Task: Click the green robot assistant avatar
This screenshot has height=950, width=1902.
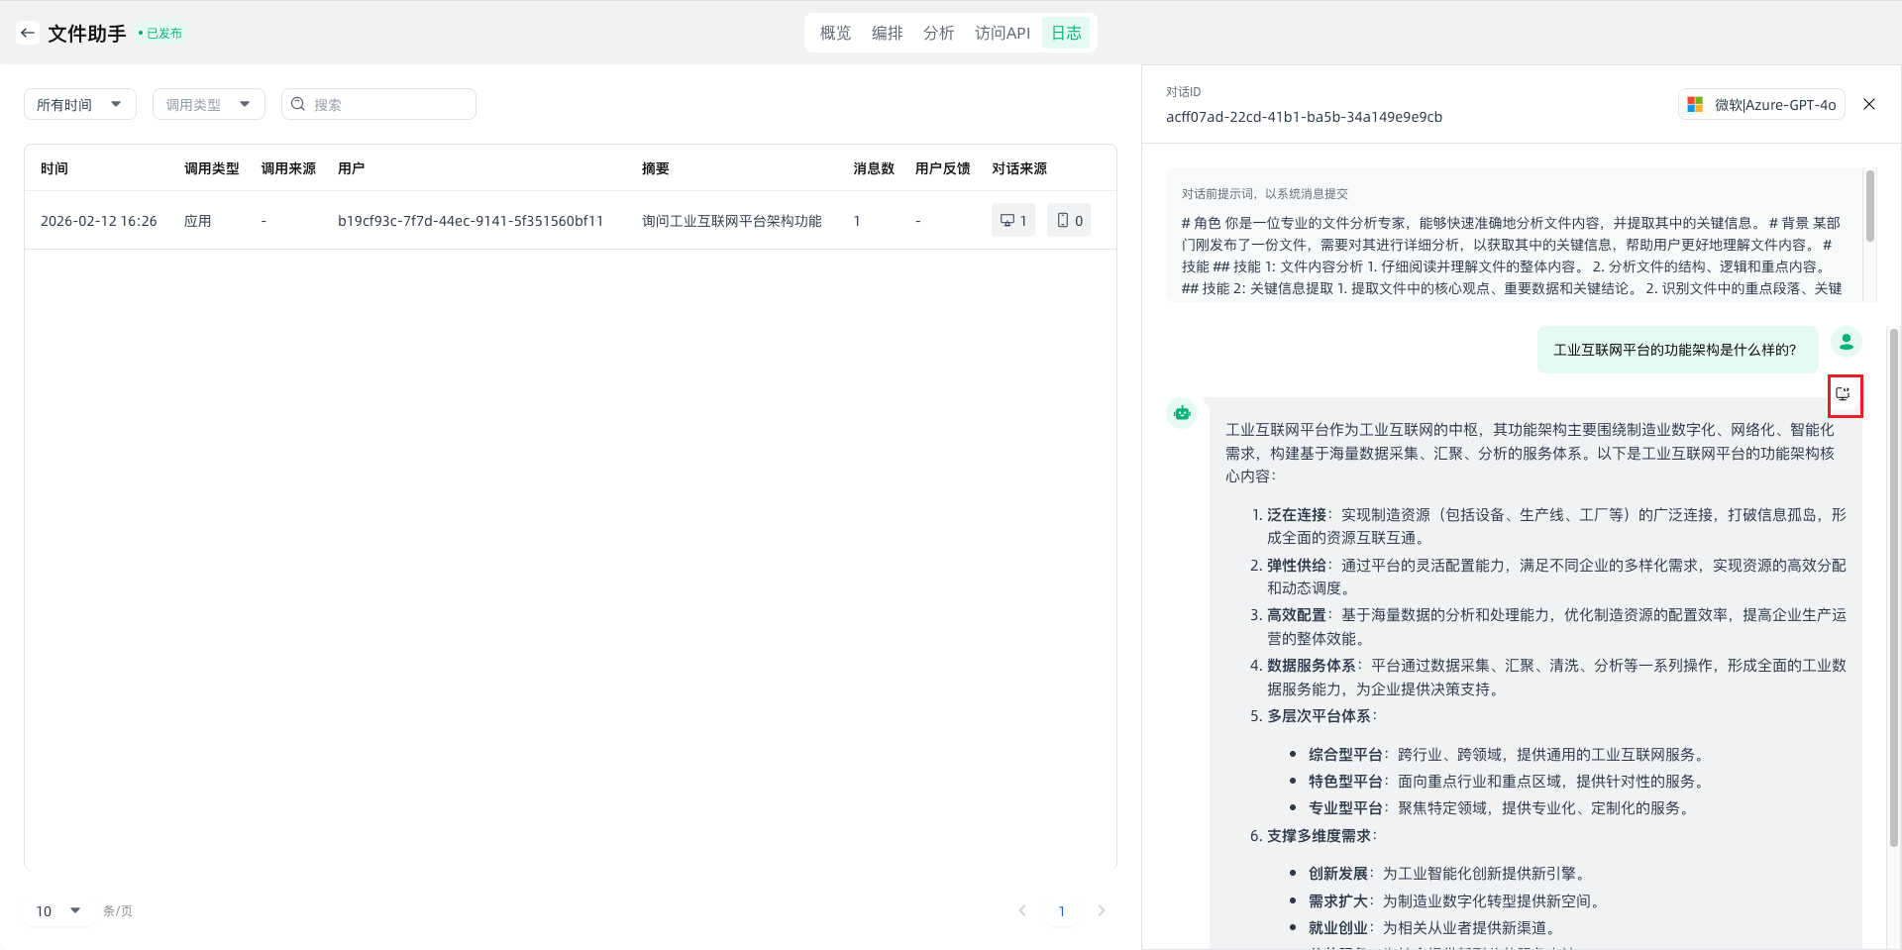Action: [x=1182, y=413]
